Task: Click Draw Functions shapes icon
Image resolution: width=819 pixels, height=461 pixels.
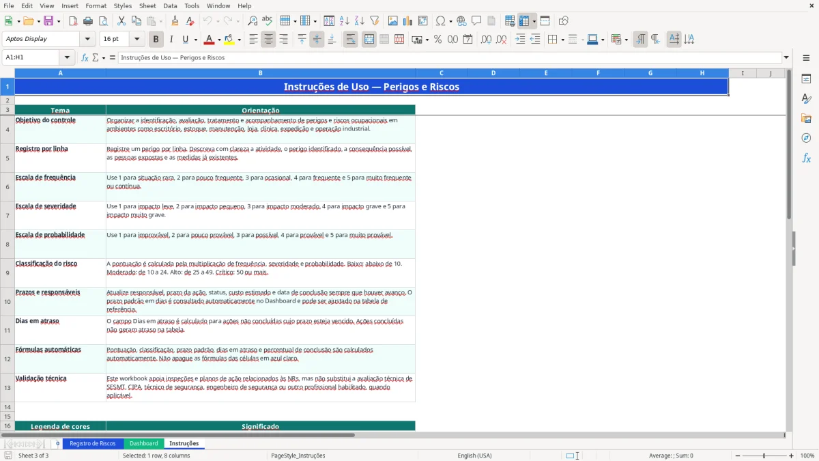Action: pyautogui.click(x=563, y=21)
